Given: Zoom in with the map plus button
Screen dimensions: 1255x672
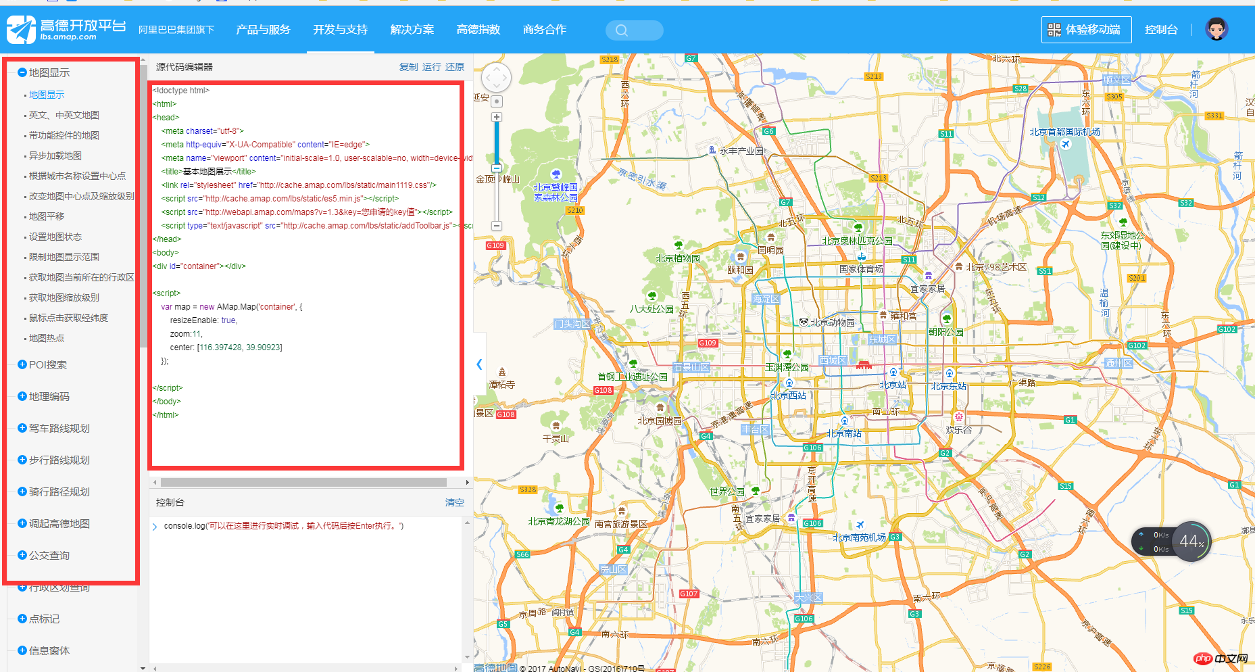Looking at the screenshot, I should (x=497, y=117).
